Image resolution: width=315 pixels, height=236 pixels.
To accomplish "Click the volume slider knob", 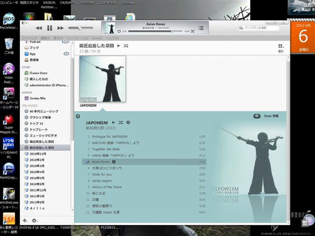I will click(80, 28).
